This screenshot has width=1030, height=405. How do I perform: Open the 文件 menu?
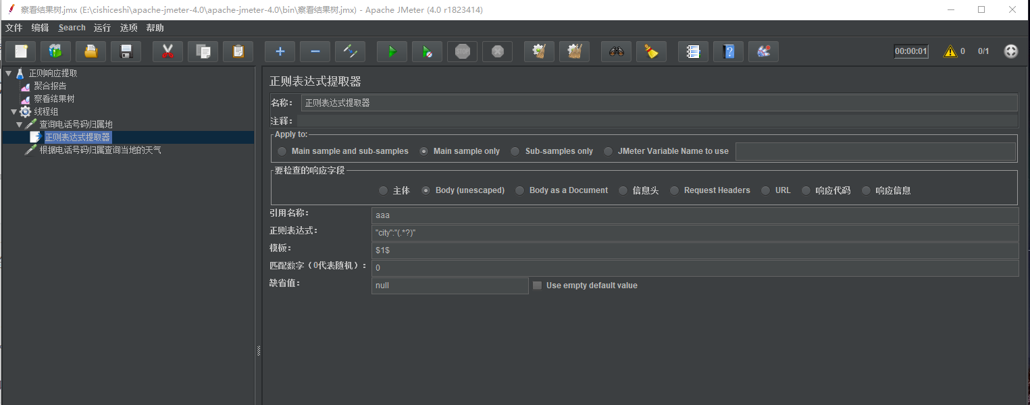[14, 28]
